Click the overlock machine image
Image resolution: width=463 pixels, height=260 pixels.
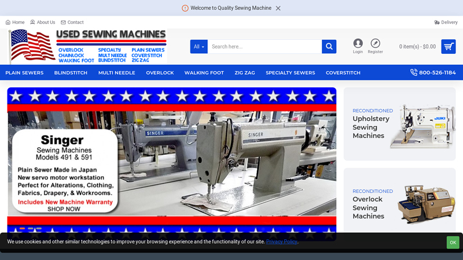426,204
